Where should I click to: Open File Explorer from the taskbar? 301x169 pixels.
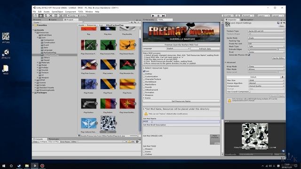[x=27, y=166]
